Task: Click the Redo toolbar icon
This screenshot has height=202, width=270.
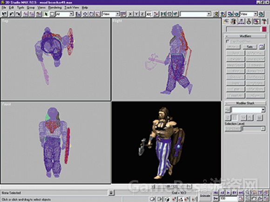Action: coord(18,14)
